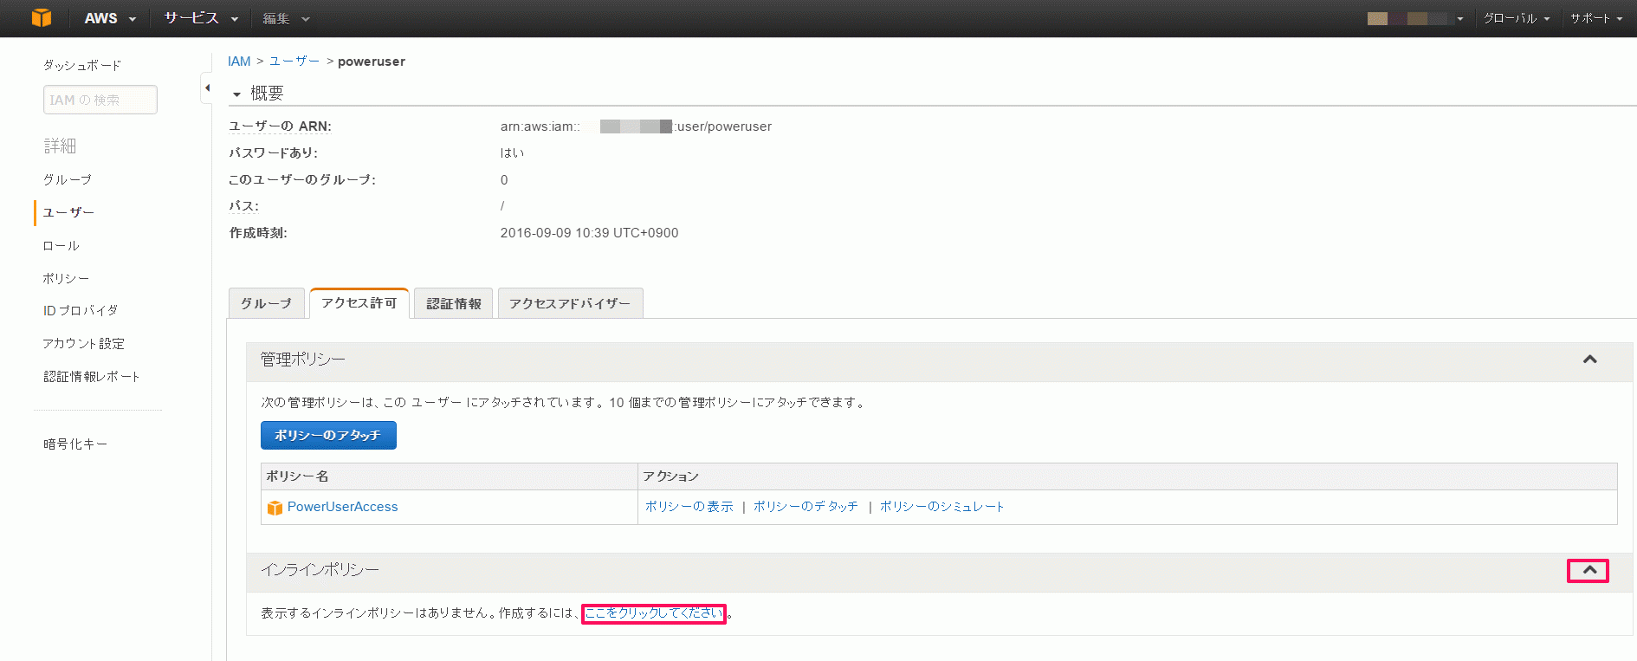This screenshot has width=1637, height=661.
Task: Open the グローバル region dropdown
Action: click(x=1516, y=18)
